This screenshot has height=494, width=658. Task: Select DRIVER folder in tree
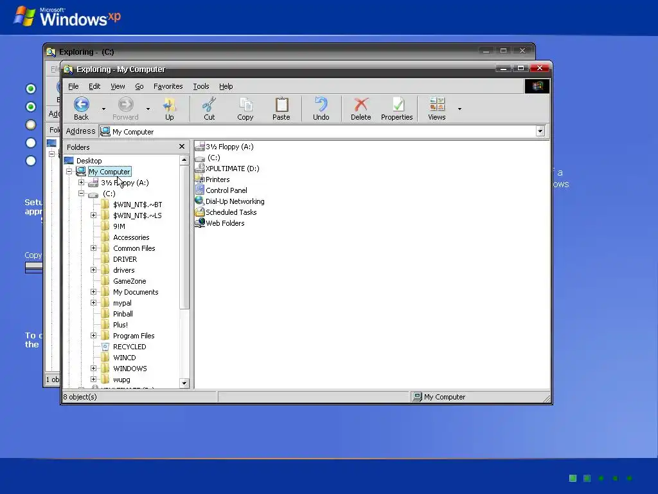point(119,259)
